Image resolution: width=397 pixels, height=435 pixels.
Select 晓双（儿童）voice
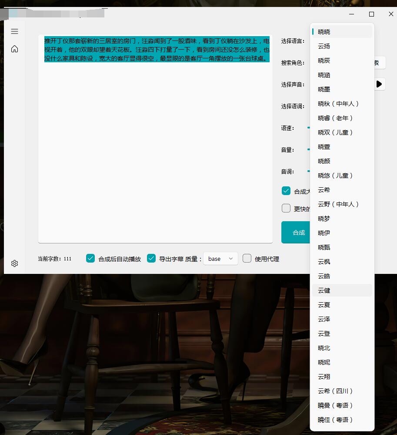(342, 133)
